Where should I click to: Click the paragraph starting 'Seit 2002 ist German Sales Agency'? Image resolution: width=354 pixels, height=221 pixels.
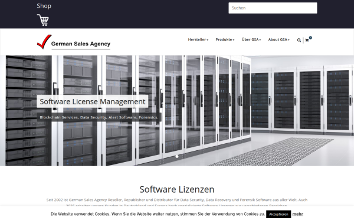coord(177,203)
